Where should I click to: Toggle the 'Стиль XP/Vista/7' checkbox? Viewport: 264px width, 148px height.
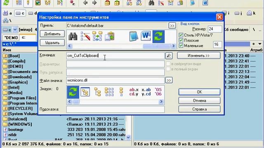point(181,35)
